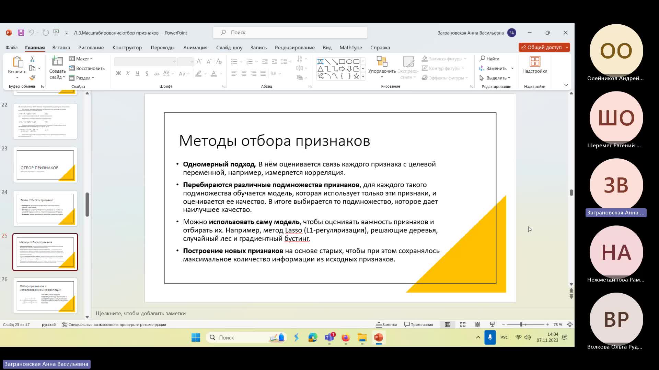The height and width of the screenshot is (370, 659).
Task: Switch to the Конструктор tab
Action: pos(127,48)
